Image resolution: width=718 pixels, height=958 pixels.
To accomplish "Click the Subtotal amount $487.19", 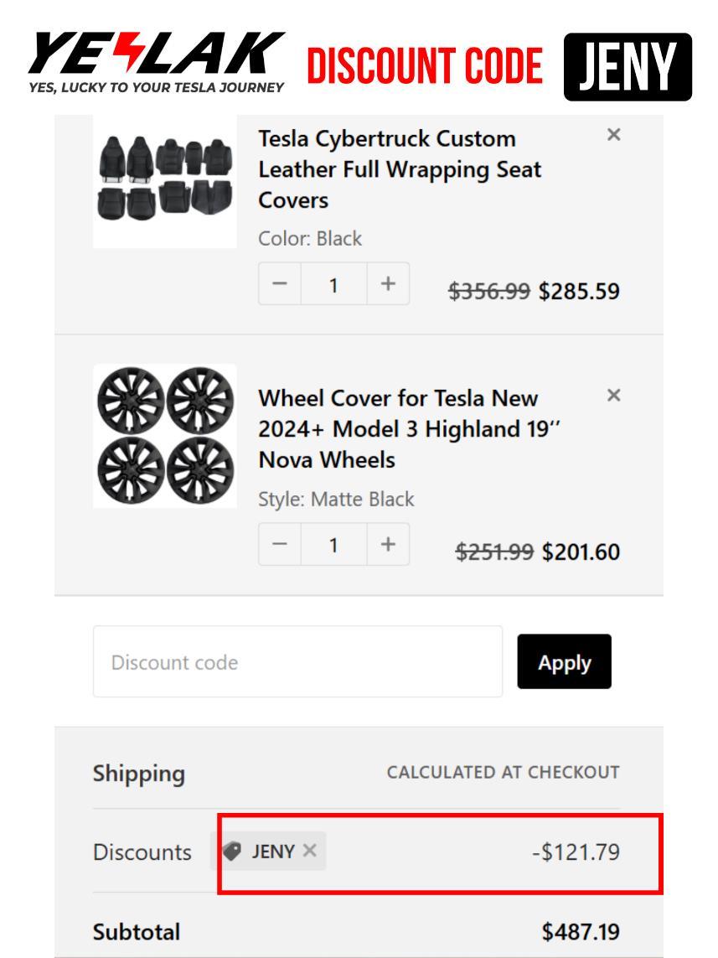I will pos(581,931).
